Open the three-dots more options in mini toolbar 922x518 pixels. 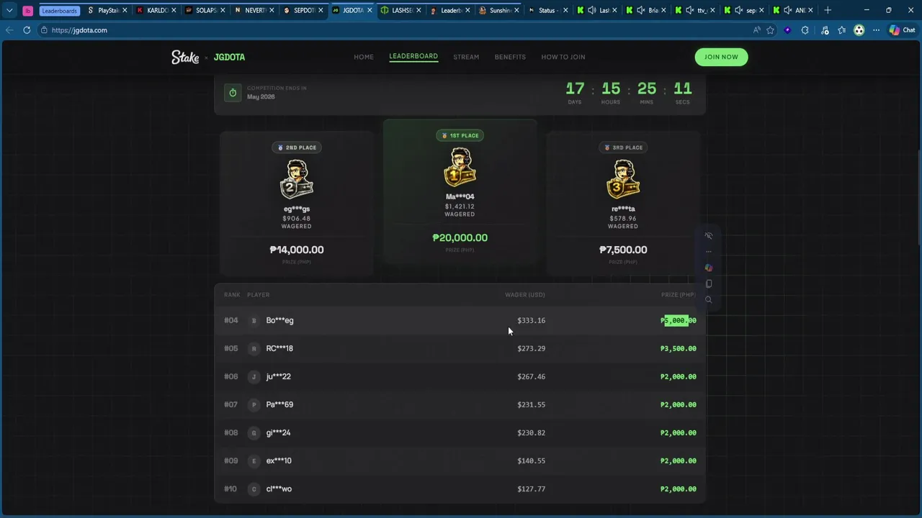709,252
